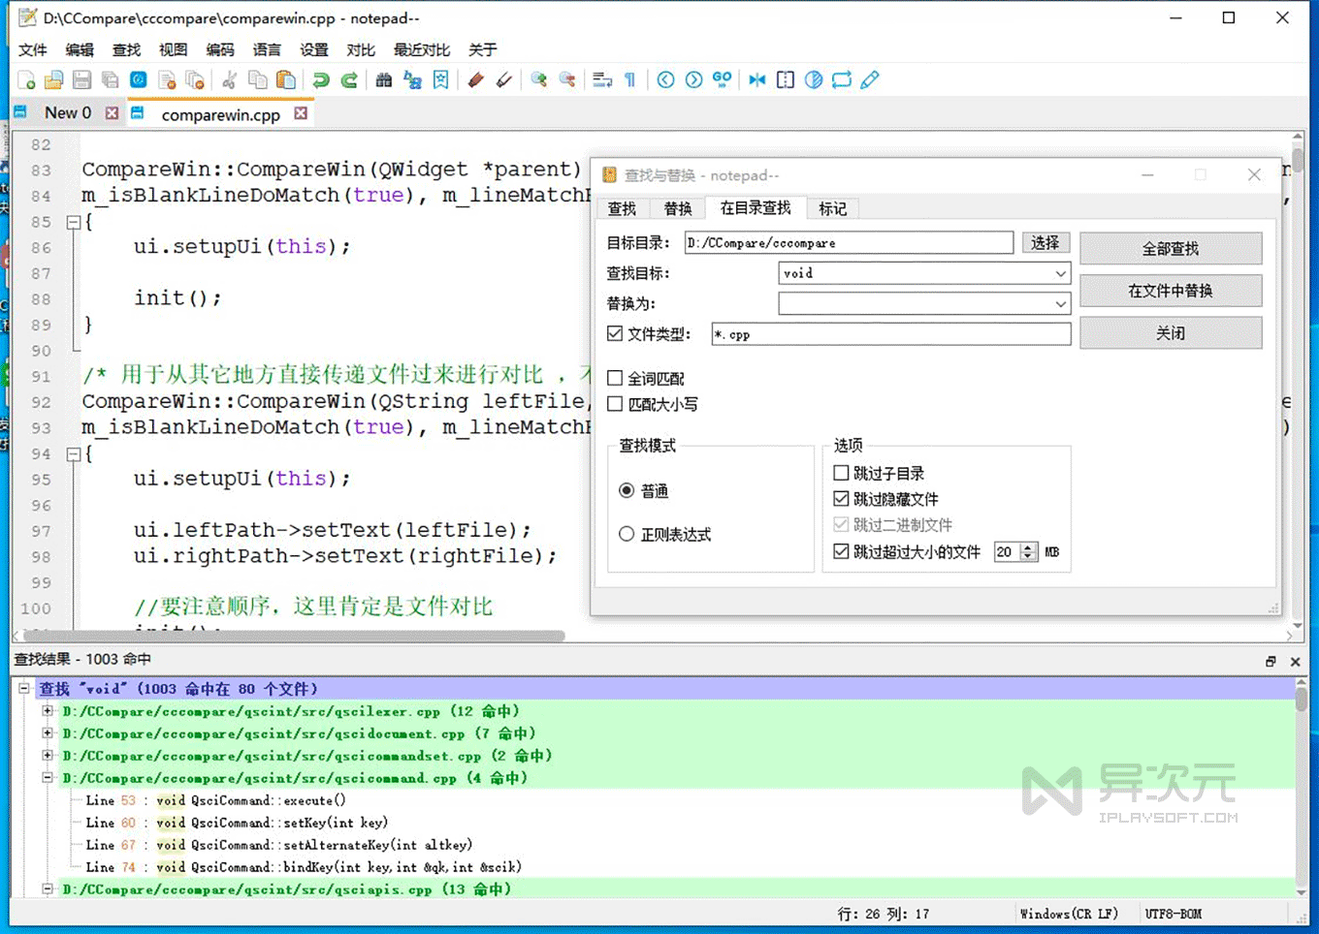The height and width of the screenshot is (934, 1319).
Task: Click the *.cpp file type field
Action: [x=891, y=333]
